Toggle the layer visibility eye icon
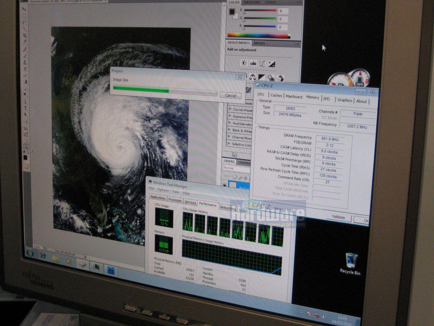 224,185
